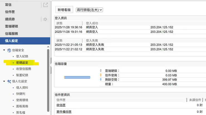Viewport: 206px width, 115px height.
Task: Open the 寄件備份匣 sent backup link
Action: [64, 112]
